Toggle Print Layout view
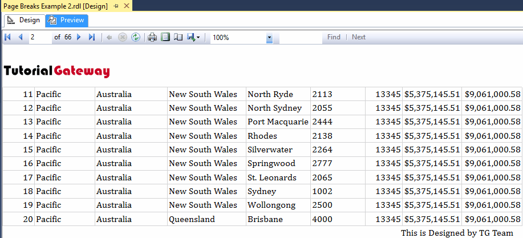 click(165, 37)
